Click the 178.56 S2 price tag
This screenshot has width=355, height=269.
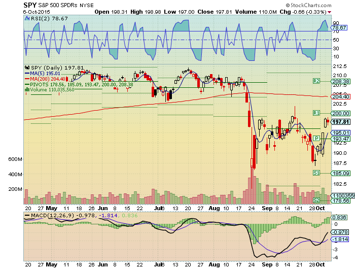(x=340, y=201)
